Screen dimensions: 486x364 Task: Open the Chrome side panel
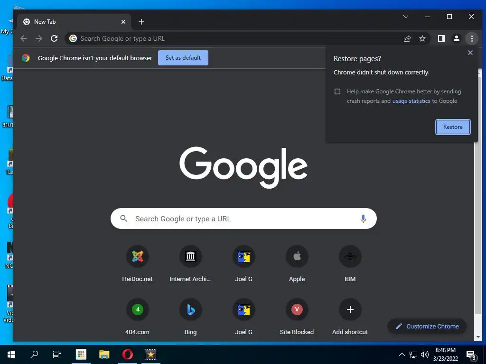point(441,38)
